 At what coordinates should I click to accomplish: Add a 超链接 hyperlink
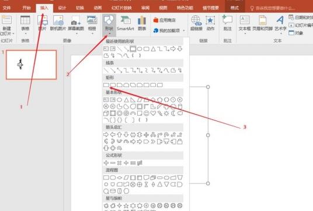(196, 23)
